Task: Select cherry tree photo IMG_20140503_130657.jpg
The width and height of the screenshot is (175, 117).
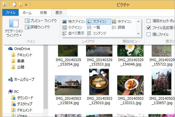Action: (161, 82)
